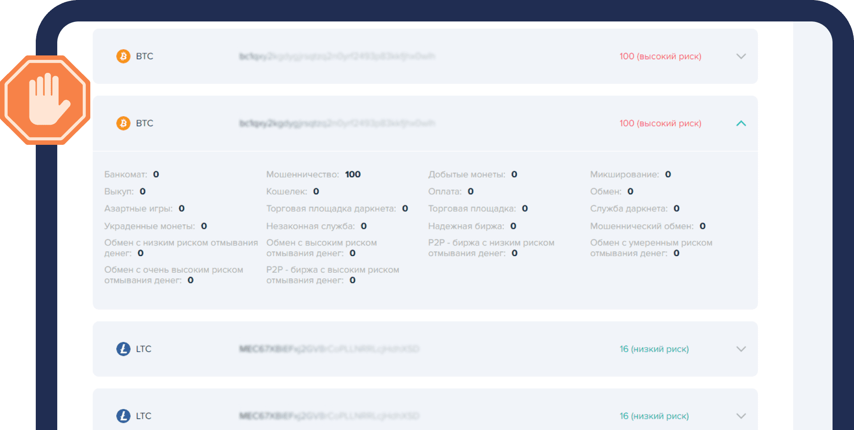The width and height of the screenshot is (854, 430).
Task: Expand the bottom LTC row chevron
Action: pos(741,416)
